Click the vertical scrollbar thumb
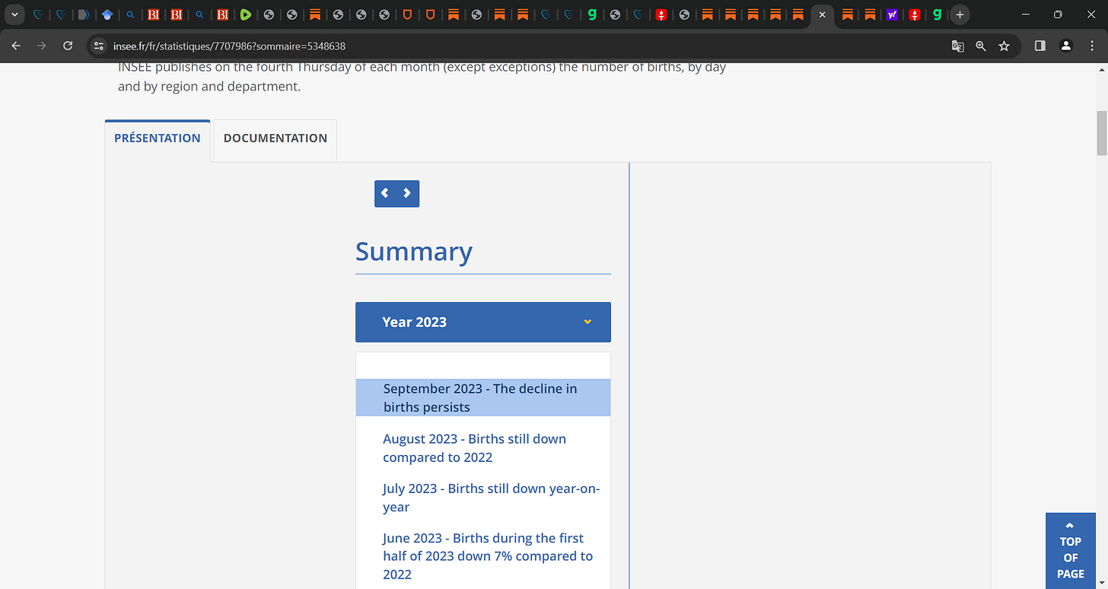This screenshot has width=1108, height=589. coord(1101,133)
